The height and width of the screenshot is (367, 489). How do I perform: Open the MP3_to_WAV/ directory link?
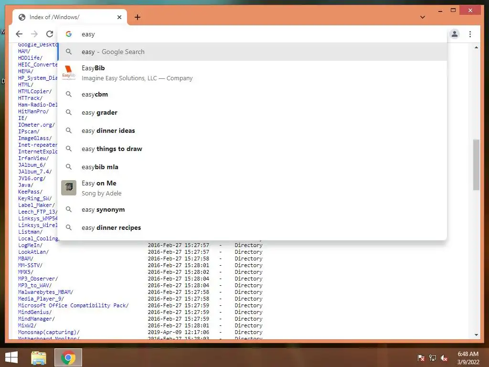point(35,286)
